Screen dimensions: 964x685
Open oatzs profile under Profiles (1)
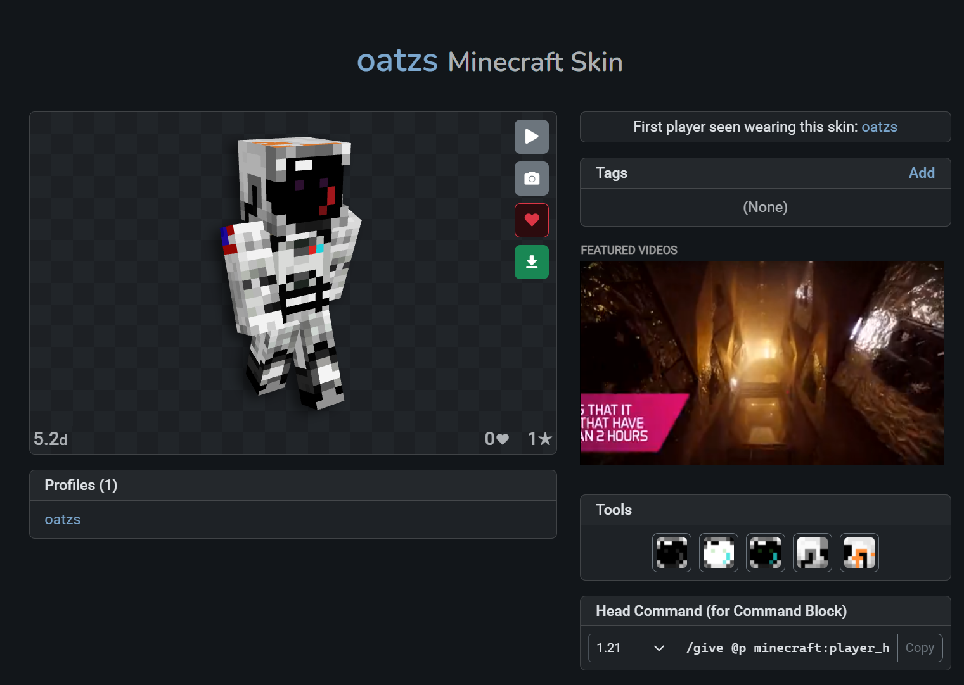(62, 519)
